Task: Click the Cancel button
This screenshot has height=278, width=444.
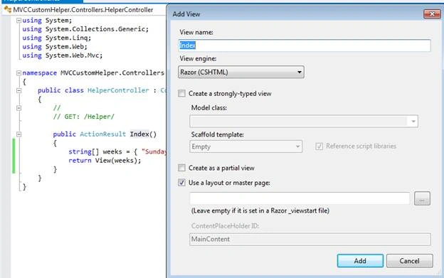Action: pos(409,260)
